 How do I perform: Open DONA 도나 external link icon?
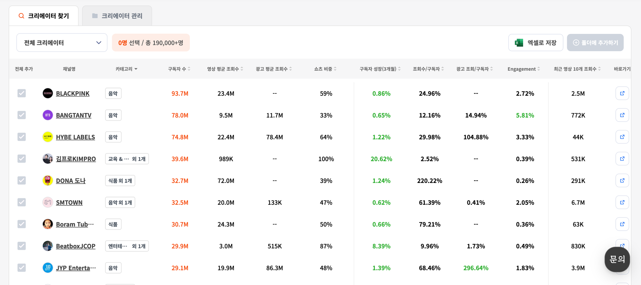(x=622, y=180)
